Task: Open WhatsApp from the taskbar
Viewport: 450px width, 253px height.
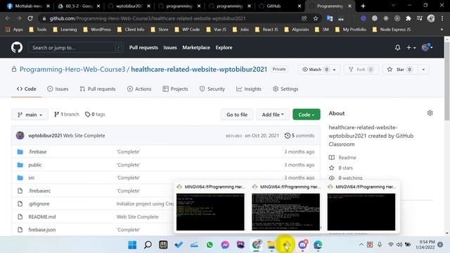Action: (x=210, y=245)
